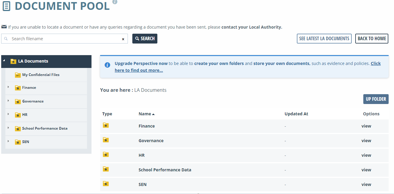Clear the search field with the x icon
Image resolution: width=394 pixels, height=194 pixels.
pyautogui.click(x=123, y=39)
